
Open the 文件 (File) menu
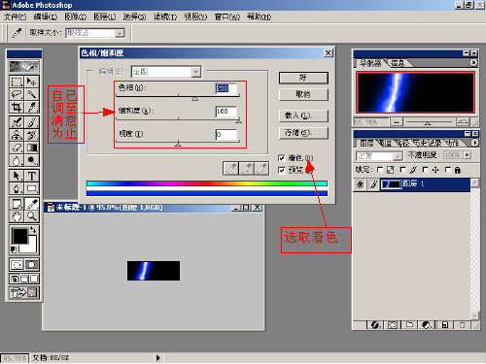15,17
